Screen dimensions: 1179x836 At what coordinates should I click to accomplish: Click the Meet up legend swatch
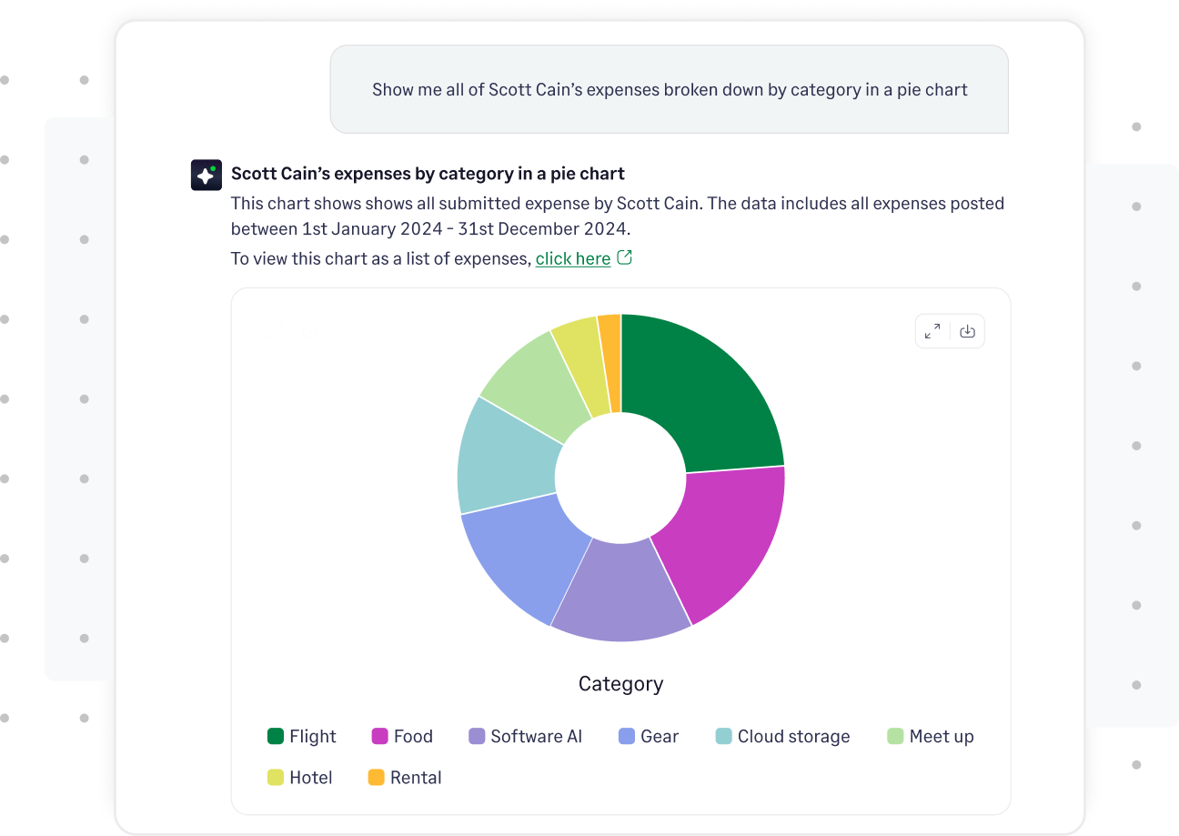click(897, 736)
